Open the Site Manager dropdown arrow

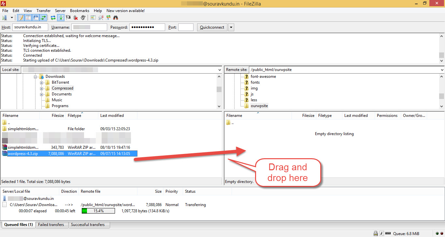(12, 18)
